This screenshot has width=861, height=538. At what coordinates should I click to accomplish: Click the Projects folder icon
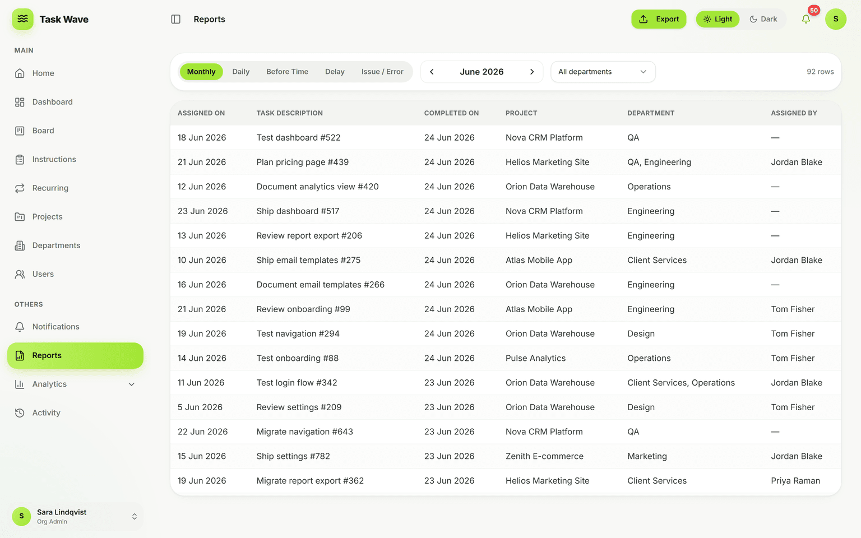point(20,217)
